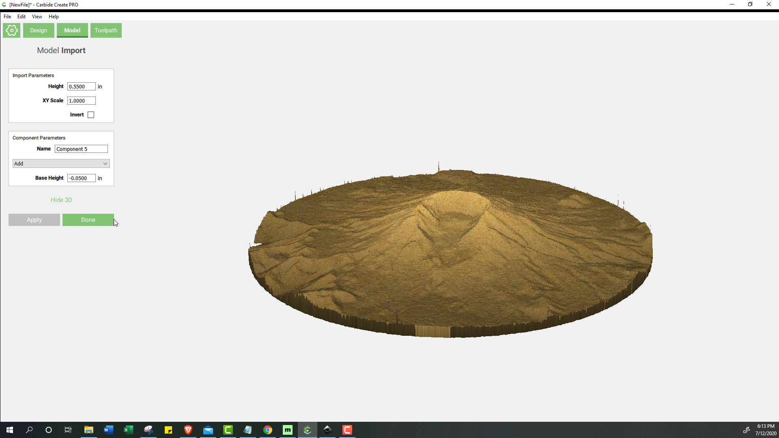Select the Base Height value field
779x438 pixels.
(81, 178)
